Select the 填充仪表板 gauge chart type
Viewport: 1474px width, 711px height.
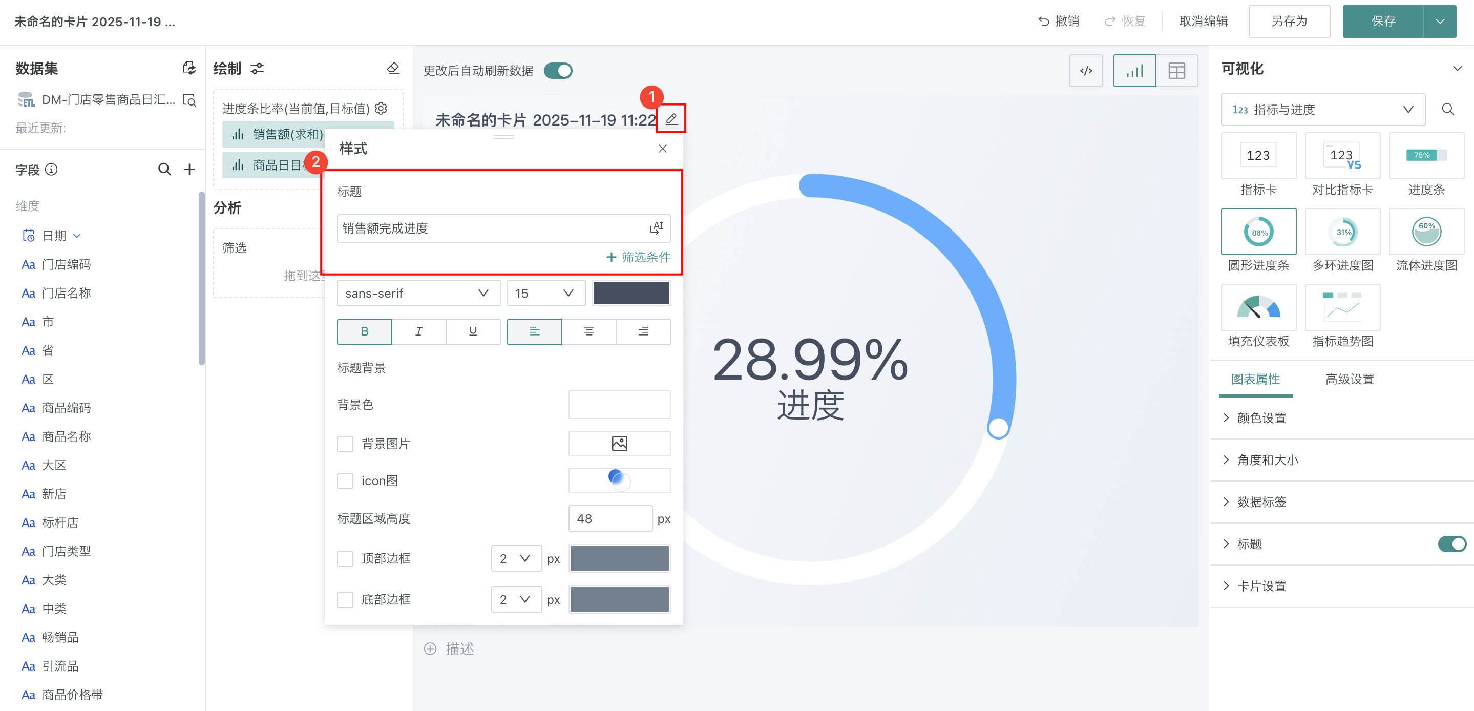tap(1258, 308)
